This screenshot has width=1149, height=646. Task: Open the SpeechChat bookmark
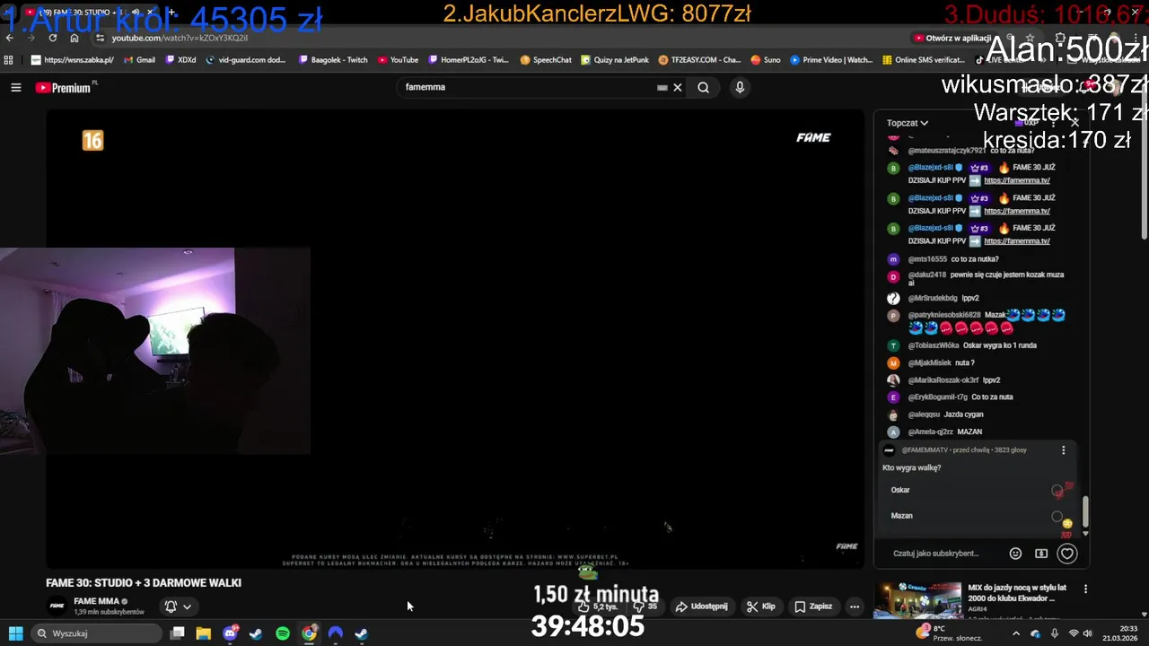pos(546,60)
